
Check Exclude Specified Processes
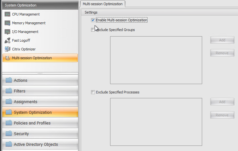pos(93,92)
